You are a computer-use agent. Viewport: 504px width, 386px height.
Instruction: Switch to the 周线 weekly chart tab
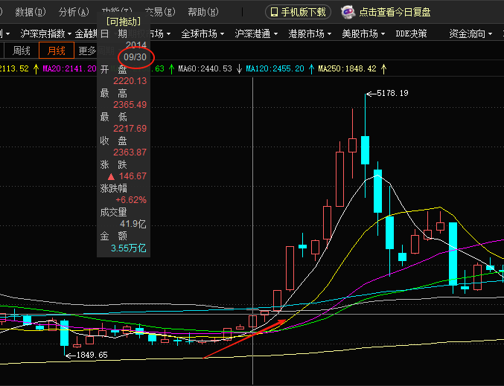22,51
